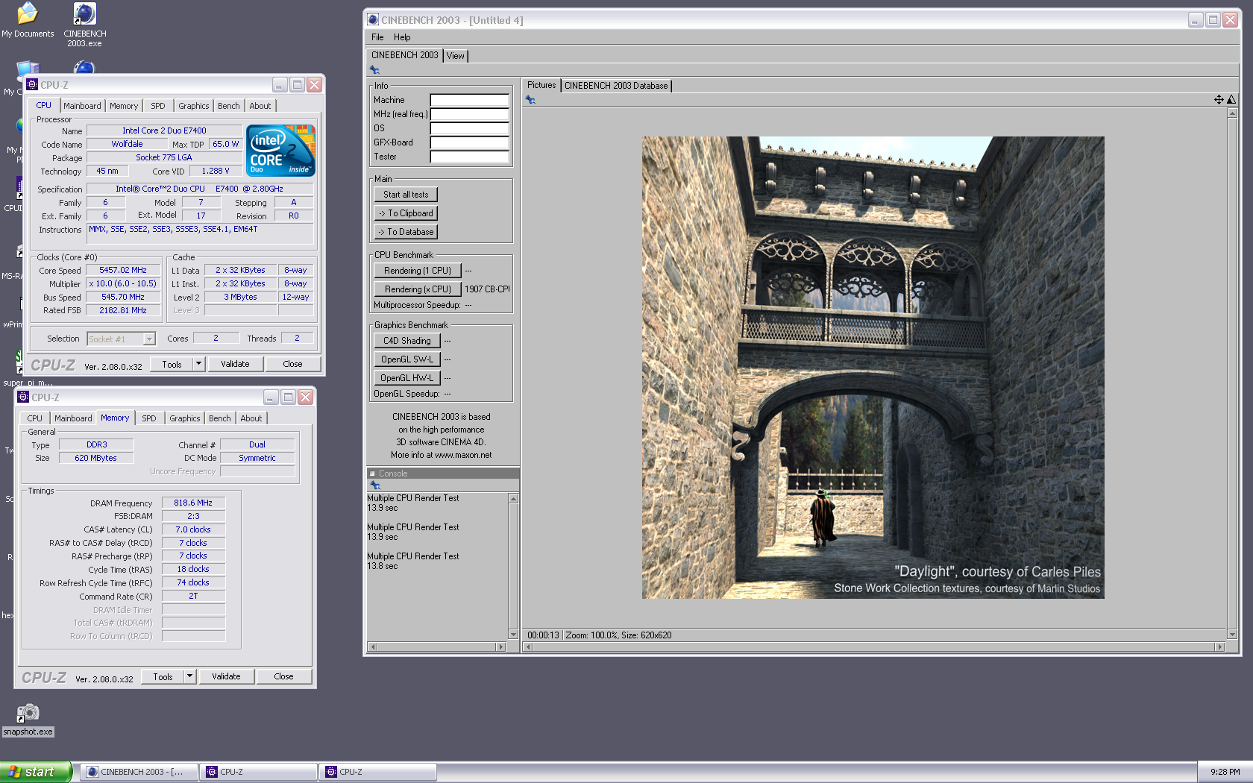Viewport: 1253px width, 783px height.
Task: Click To Database button
Action: coord(406,232)
